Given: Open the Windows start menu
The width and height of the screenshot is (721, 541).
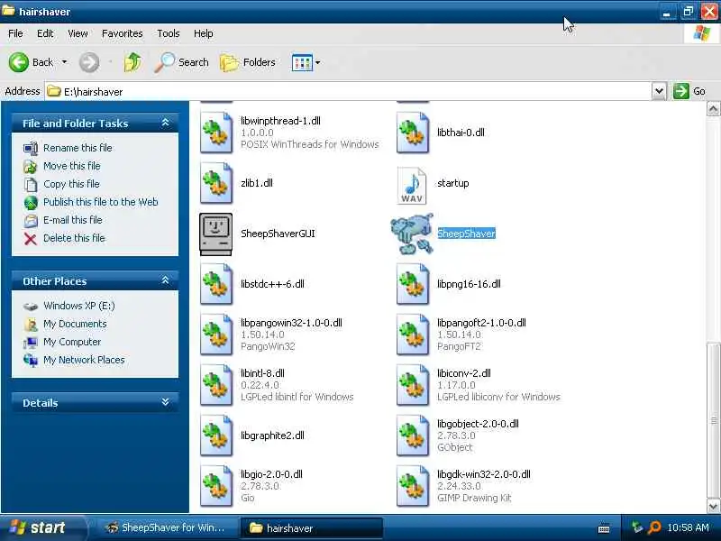Looking at the screenshot, I should (x=42, y=527).
